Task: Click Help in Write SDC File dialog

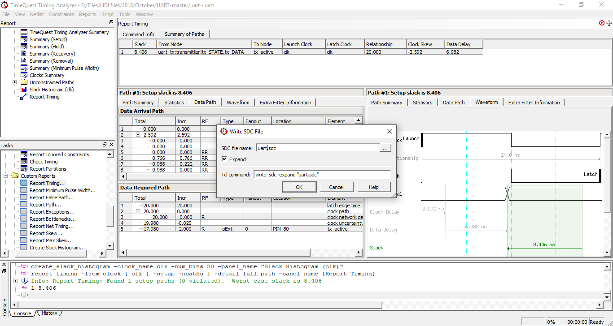Action: coord(373,187)
